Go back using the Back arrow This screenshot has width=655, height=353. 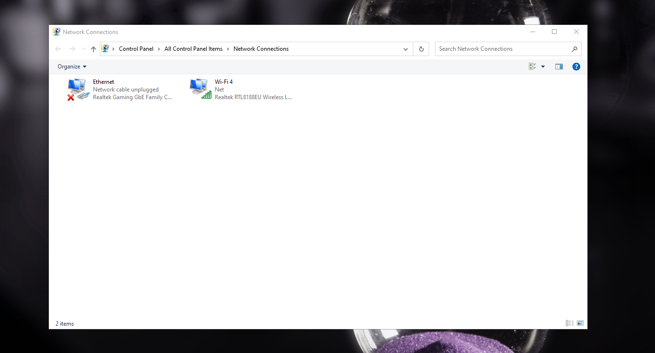(58, 49)
